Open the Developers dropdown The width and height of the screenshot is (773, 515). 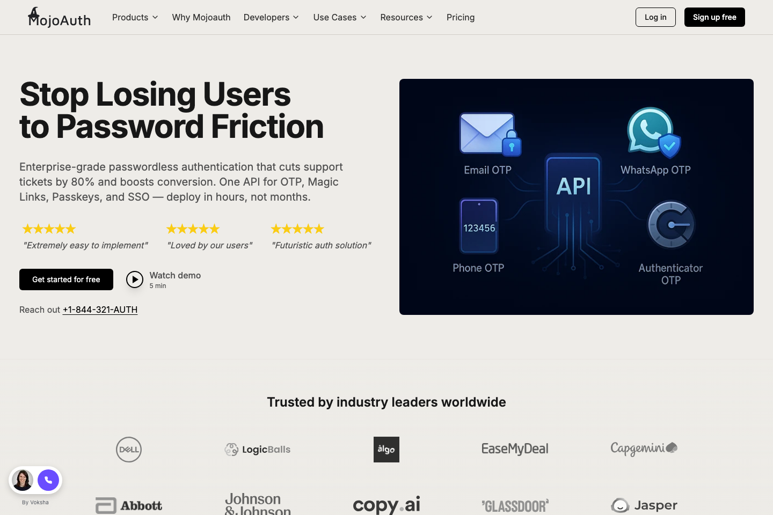click(x=271, y=17)
